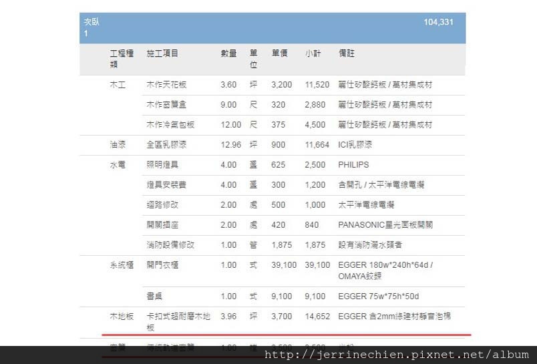Click unit price 3,200 for 木作天花板
The width and height of the screenshot is (537, 364).
pos(281,85)
